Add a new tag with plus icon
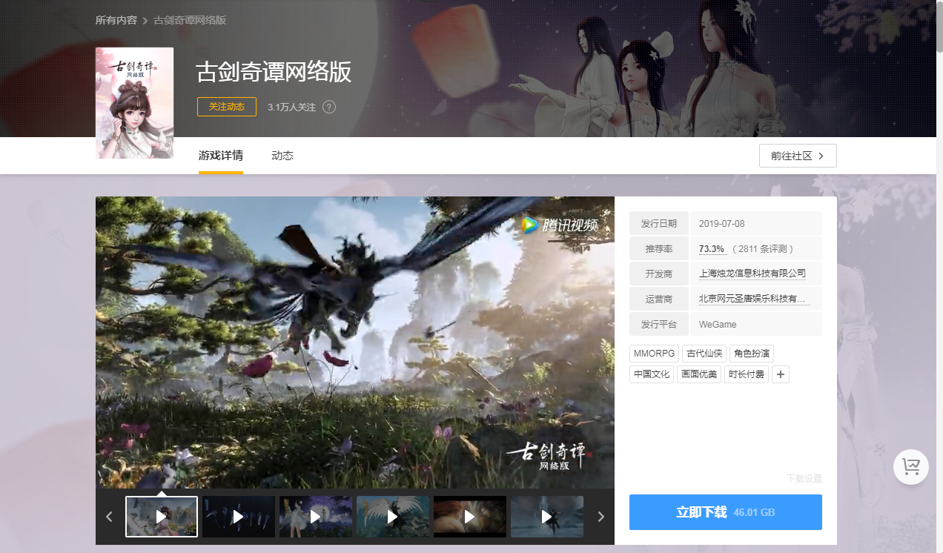Image resolution: width=943 pixels, height=553 pixels. click(780, 374)
